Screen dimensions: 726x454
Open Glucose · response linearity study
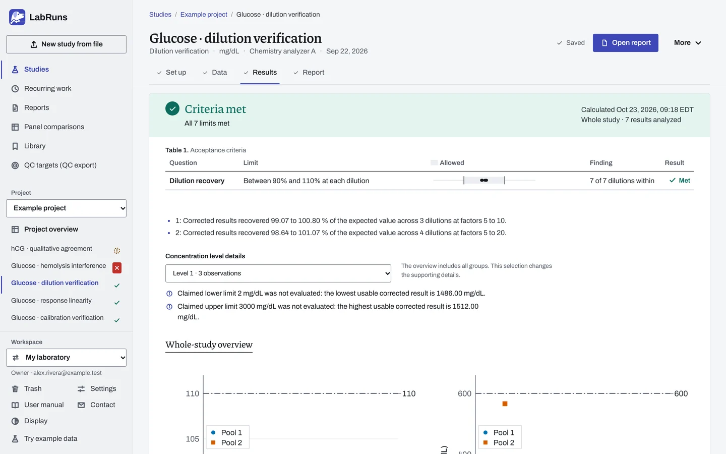tap(51, 301)
